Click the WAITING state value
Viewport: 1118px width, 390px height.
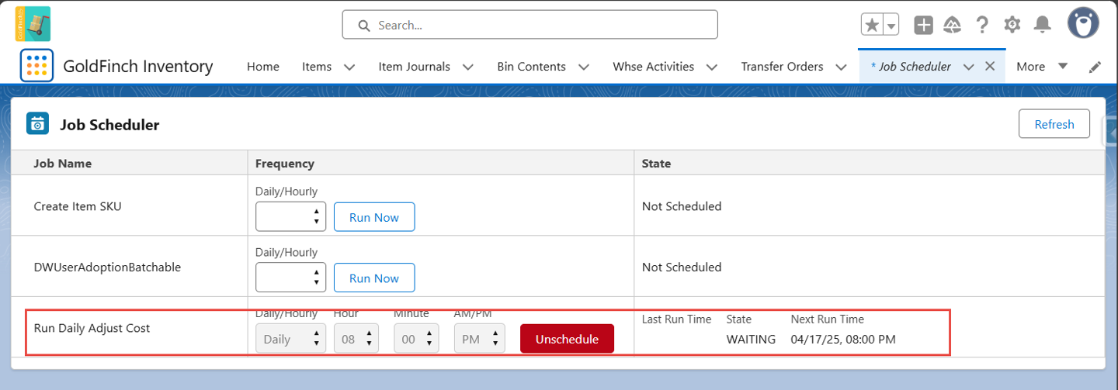pyautogui.click(x=751, y=339)
